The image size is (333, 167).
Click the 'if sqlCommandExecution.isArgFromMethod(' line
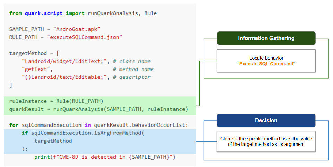click(83, 133)
